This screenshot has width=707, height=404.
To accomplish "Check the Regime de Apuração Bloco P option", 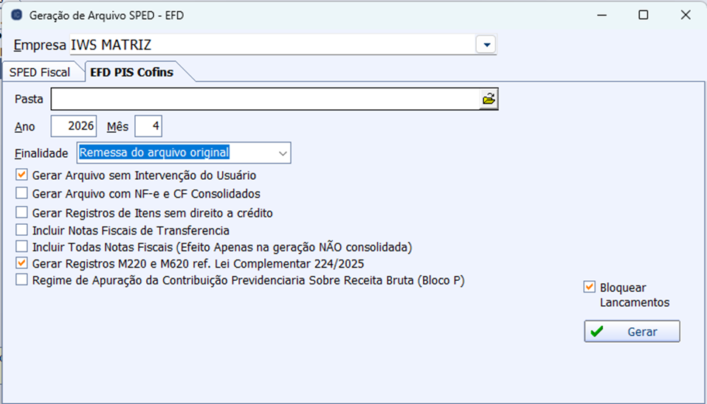I will coord(21,280).
